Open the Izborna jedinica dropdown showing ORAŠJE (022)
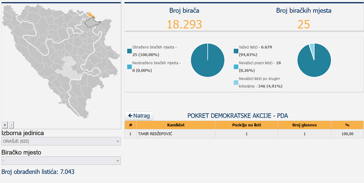Viewport: 364px width, 183px height. 61,141
